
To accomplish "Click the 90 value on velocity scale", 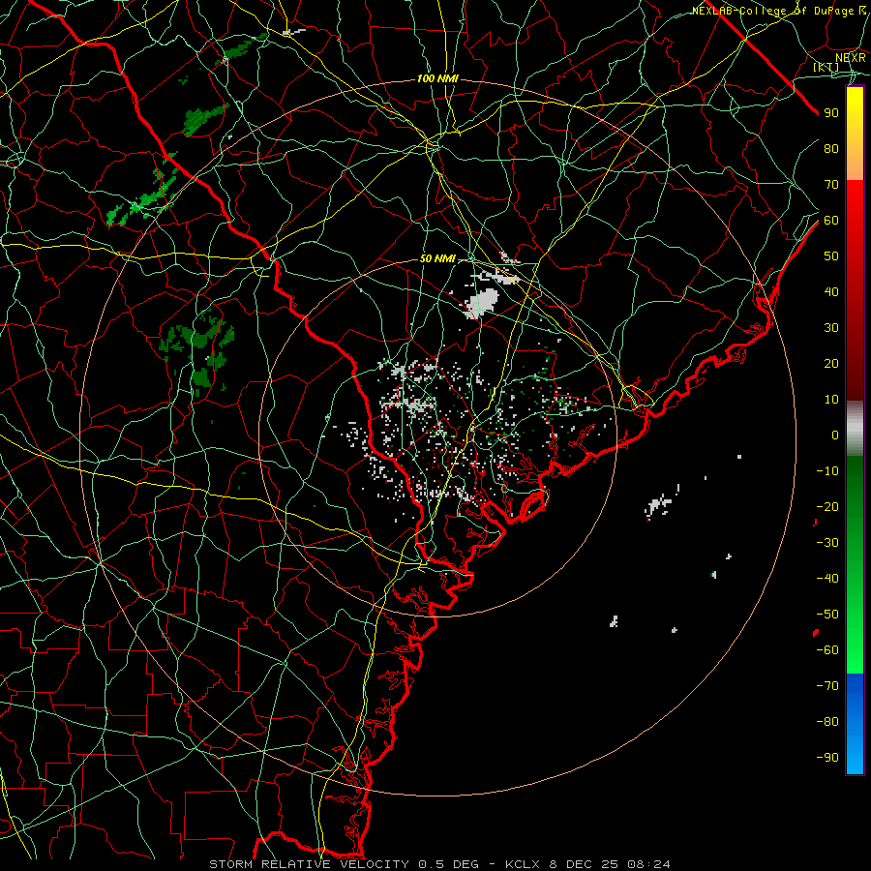I will point(831,113).
